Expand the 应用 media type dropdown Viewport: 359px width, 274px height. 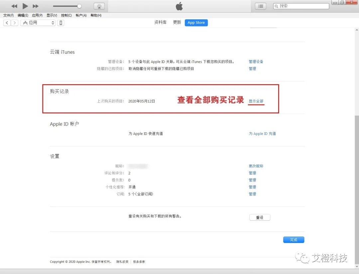coord(38,23)
